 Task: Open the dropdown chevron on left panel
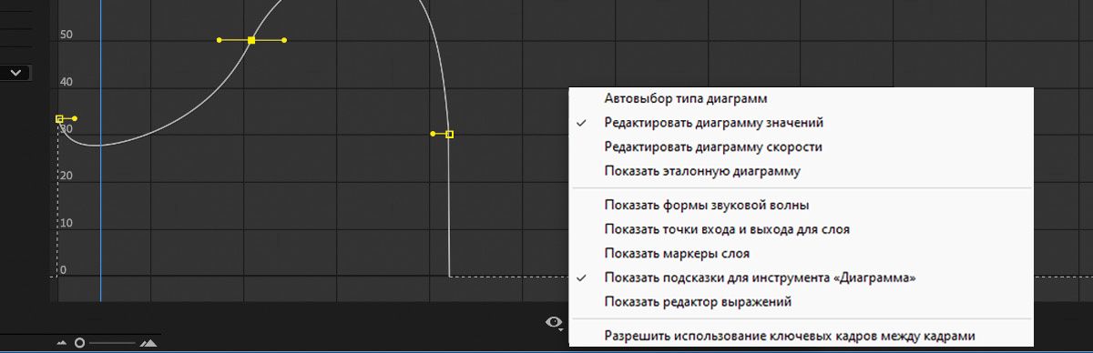16,73
